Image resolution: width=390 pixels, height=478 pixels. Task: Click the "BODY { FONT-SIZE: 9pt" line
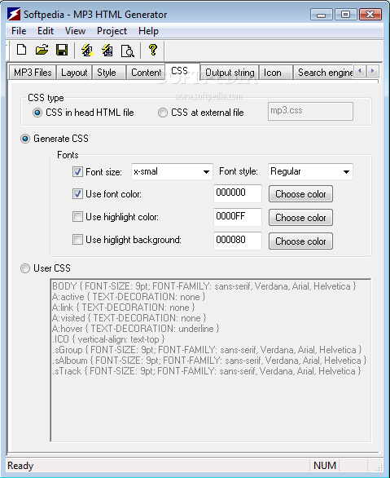pyautogui.click(x=204, y=286)
